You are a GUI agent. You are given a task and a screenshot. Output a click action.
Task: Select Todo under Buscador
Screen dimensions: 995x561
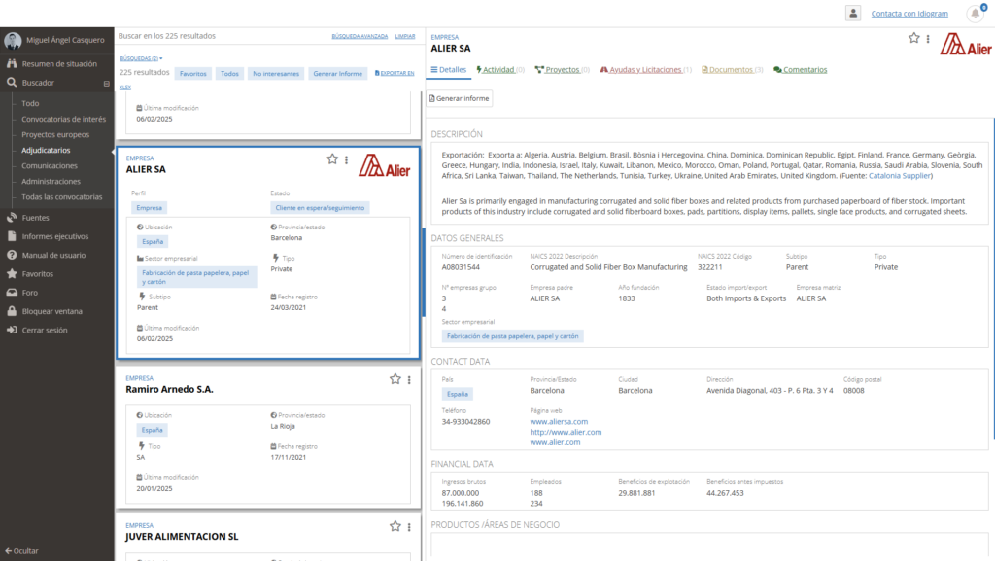(x=30, y=103)
